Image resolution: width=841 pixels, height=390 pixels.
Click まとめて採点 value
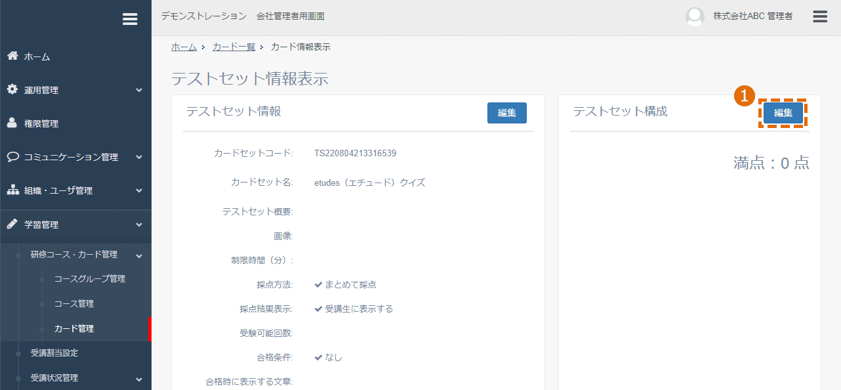coord(350,284)
